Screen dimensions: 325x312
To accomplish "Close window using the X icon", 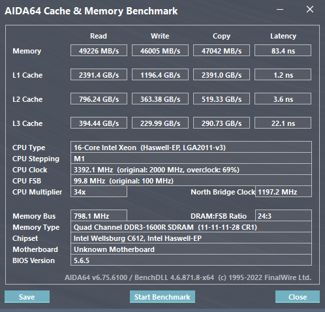I will coord(310,9).
